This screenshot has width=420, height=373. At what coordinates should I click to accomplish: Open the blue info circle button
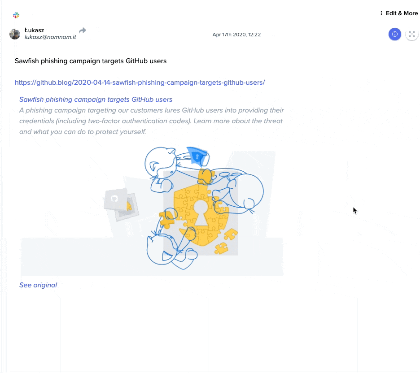(x=394, y=34)
